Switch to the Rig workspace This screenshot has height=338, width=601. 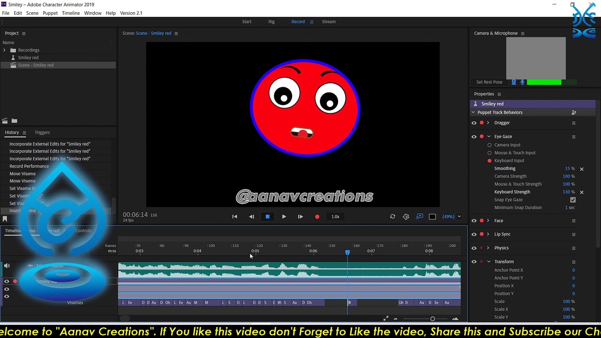[x=271, y=22]
